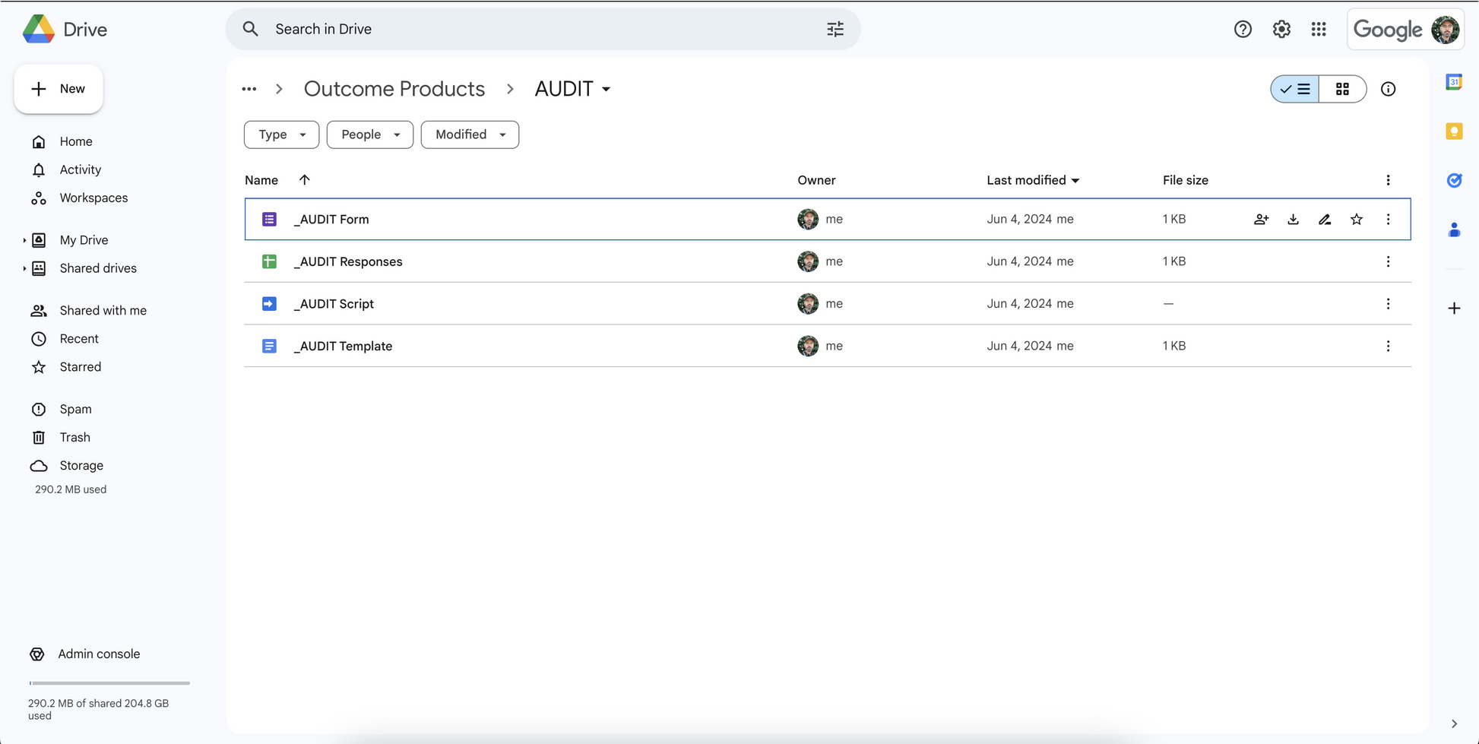Share the _AUDIT Form file
This screenshot has height=744, width=1479.
[1261, 220]
